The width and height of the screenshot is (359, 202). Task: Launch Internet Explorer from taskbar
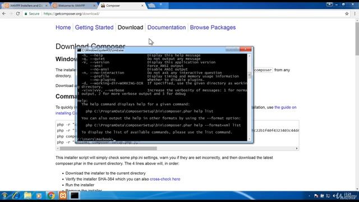(x=16, y=196)
